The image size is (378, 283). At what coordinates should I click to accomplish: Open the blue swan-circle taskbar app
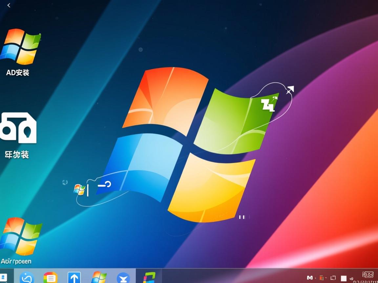[x=27, y=278]
